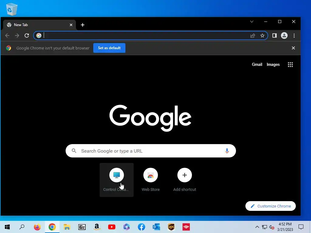Select Chrome in the taskbar

click(52, 227)
